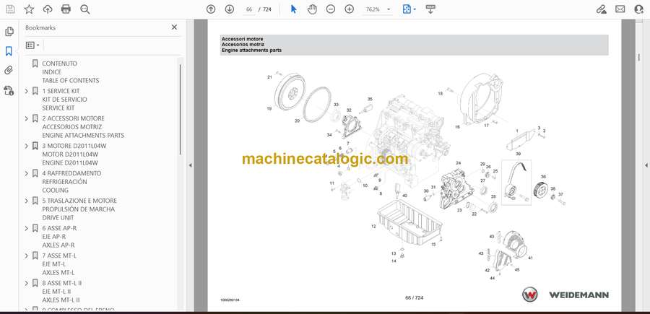Open share with others icon

[x=639, y=9]
